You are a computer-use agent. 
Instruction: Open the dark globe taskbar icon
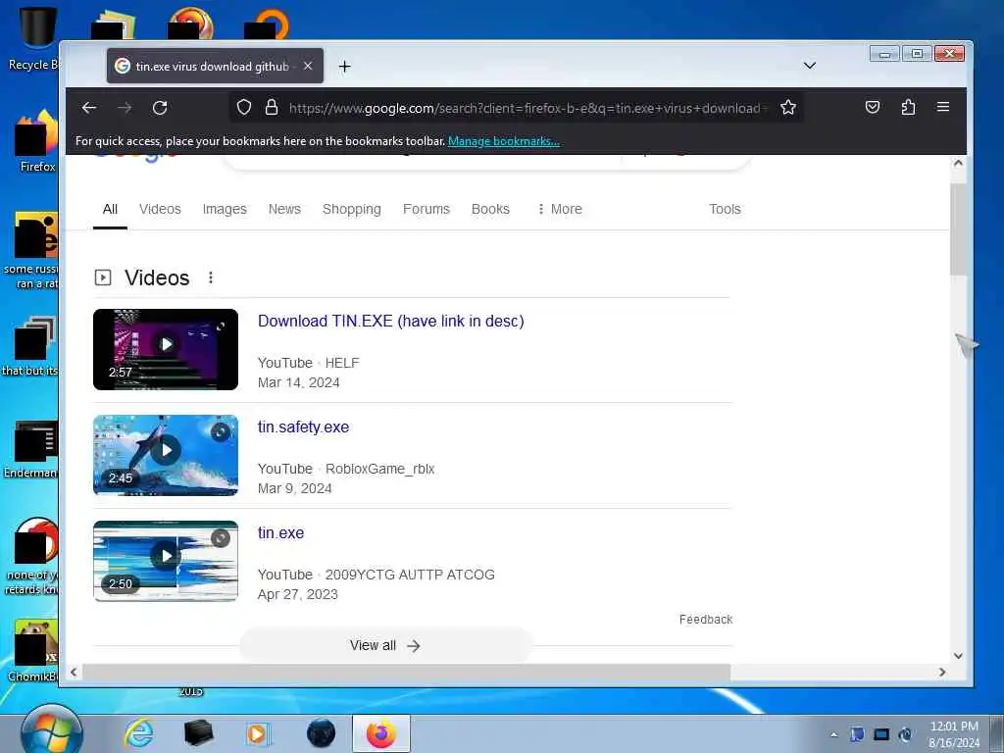(321, 733)
